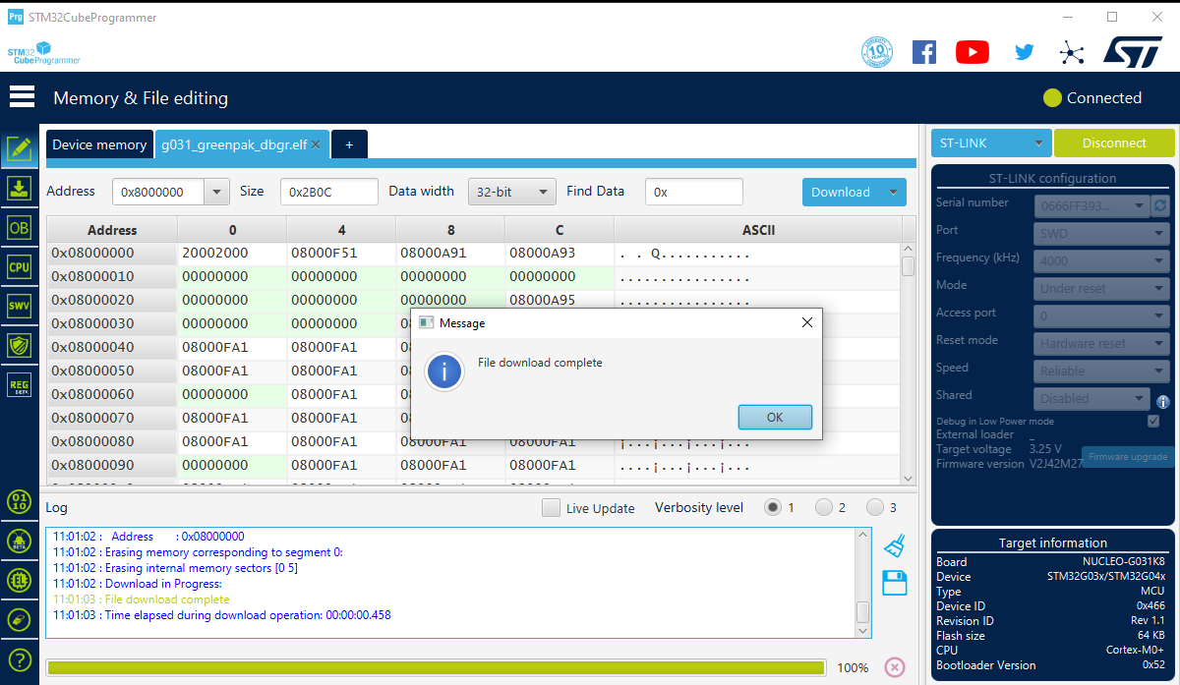
Task: Open the Serial number dropdown
Action: point(1091,205)
